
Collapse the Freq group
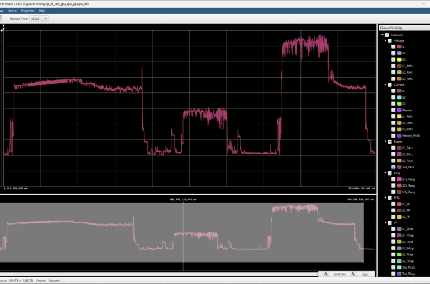pyautogui.click(x=385, y=173)
